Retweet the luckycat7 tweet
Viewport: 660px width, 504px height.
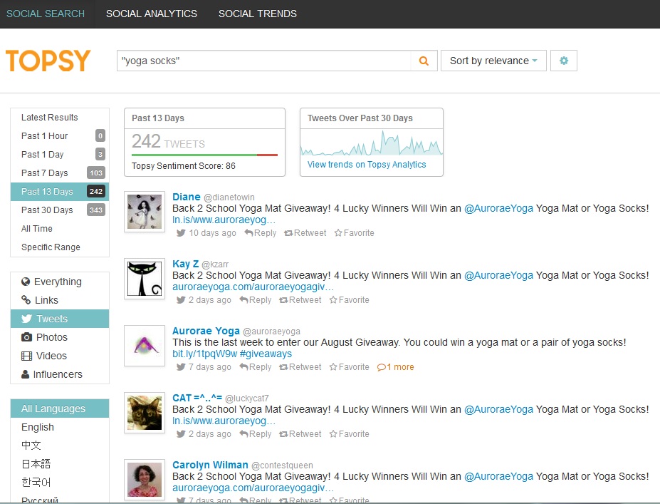point(300,434)
